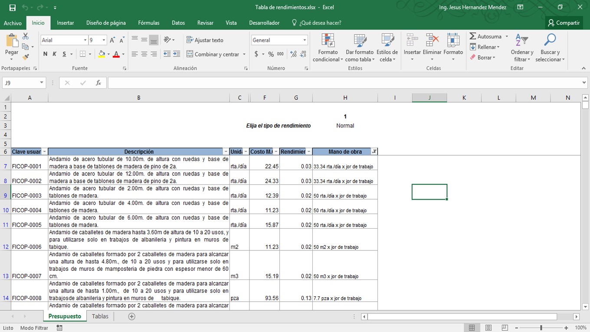
Task: Open the Tablas sheet tab
Action: [100, 316]
